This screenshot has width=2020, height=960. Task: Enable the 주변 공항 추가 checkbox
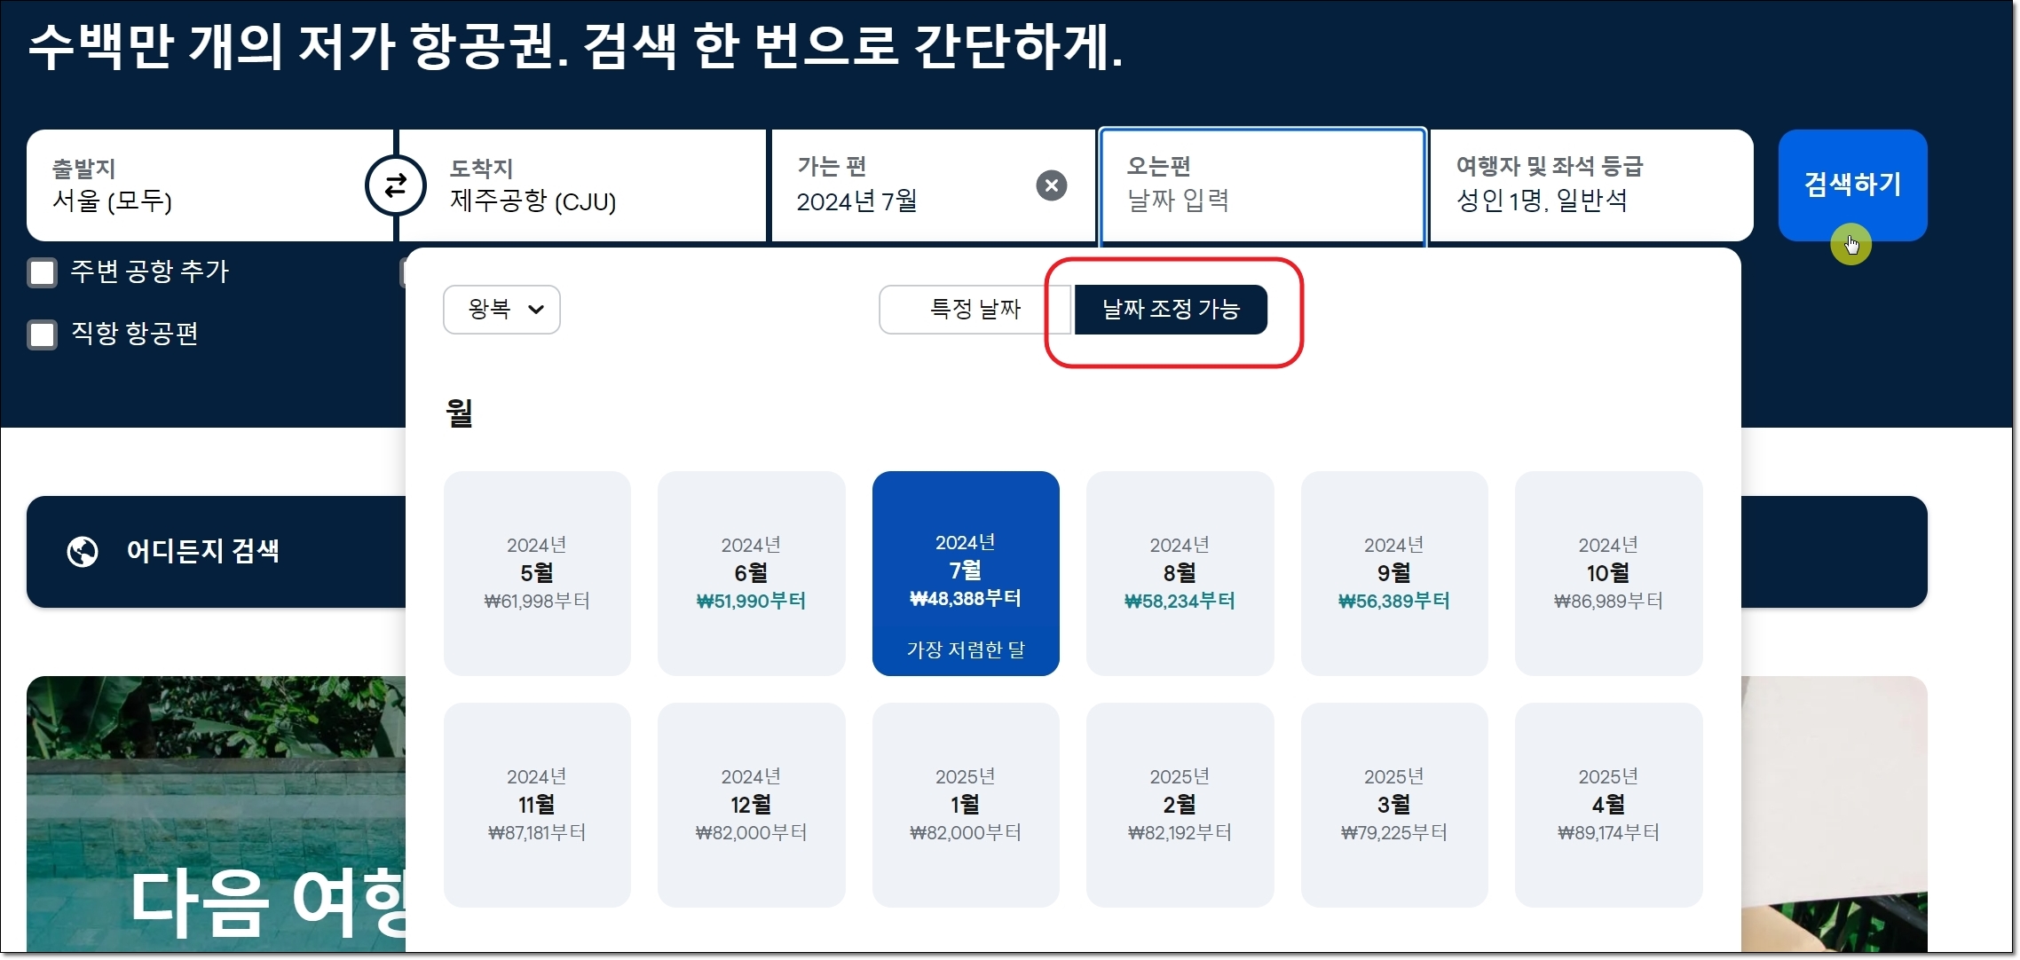point(43,272)
